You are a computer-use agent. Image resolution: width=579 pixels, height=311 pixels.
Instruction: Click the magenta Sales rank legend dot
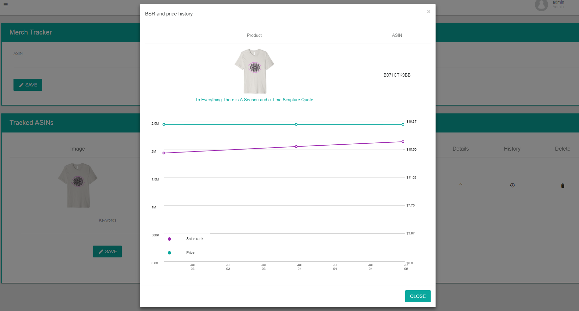click(169, 239)
